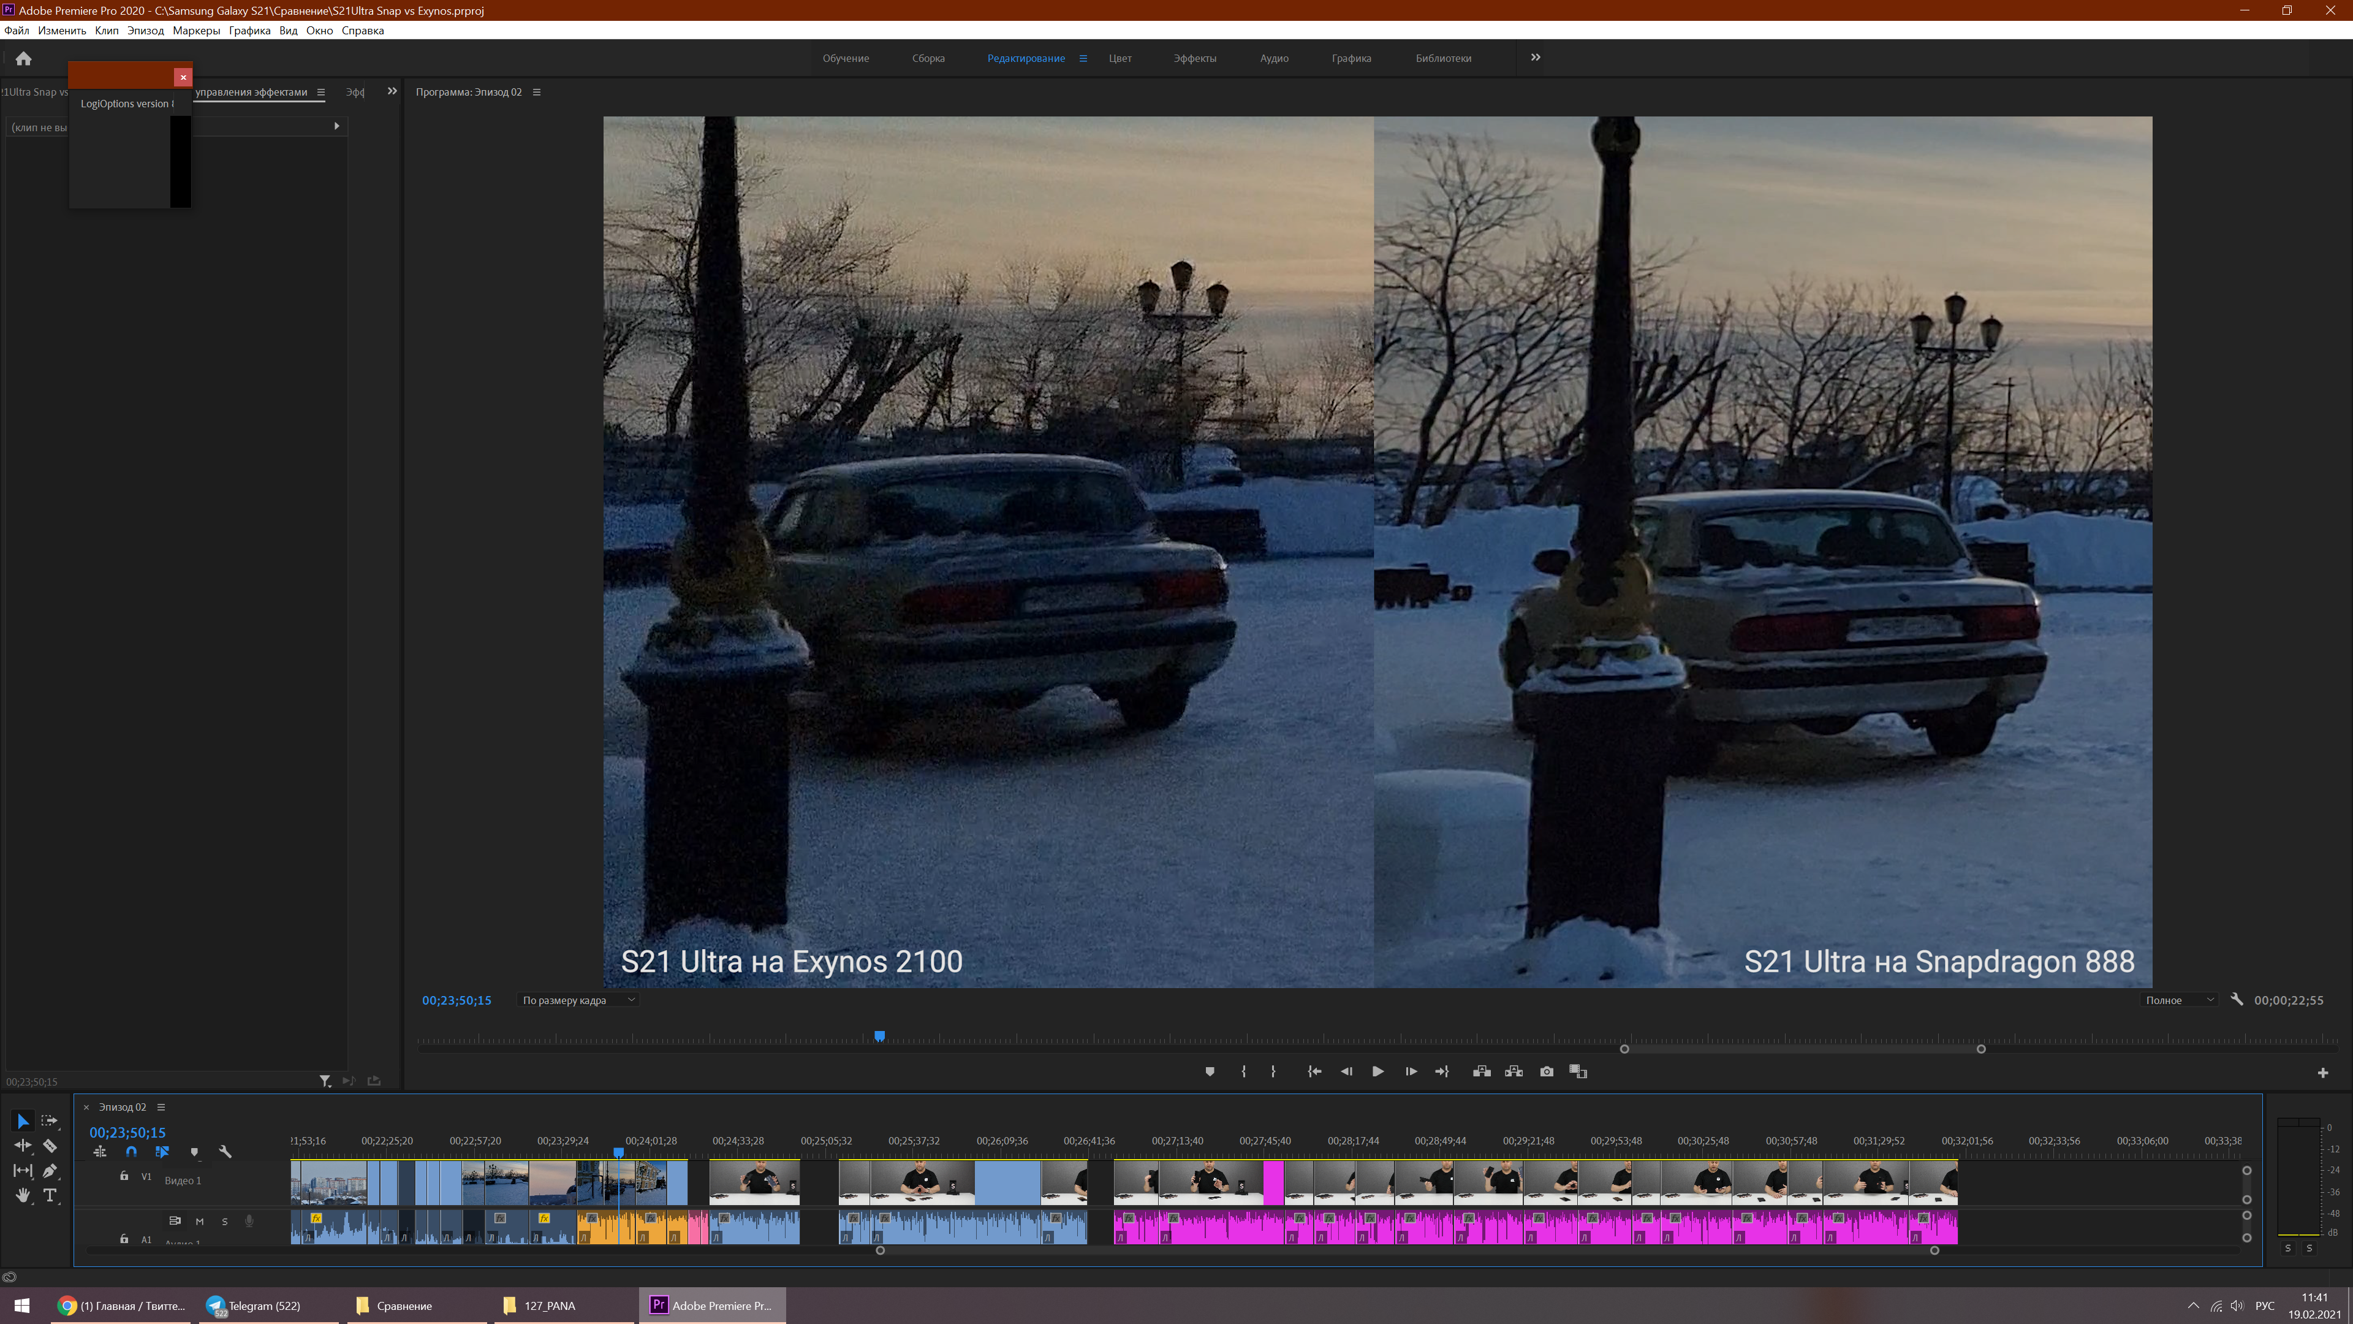
Task: Step back one frame
Action: pos(1346,1072)
